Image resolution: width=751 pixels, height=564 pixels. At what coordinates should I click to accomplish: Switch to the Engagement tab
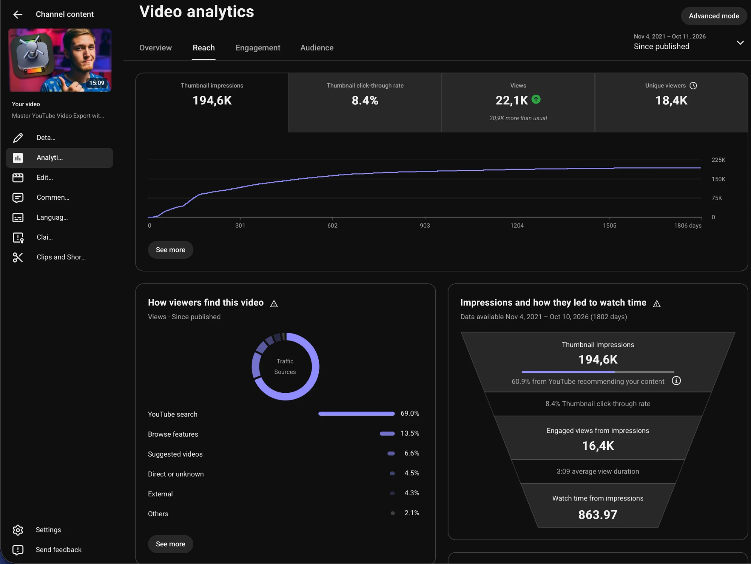click(x=258, y=48)
